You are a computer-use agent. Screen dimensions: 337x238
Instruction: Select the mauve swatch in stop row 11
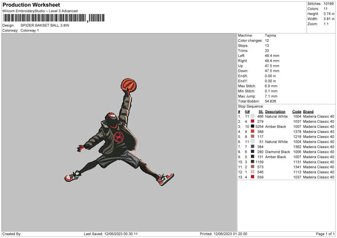252,167
